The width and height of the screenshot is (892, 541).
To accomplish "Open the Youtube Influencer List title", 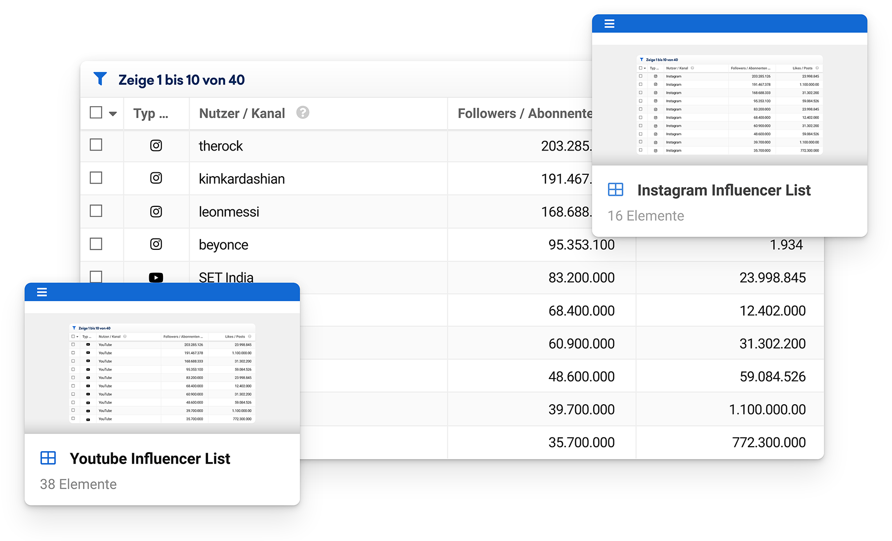I will (150, 459).
